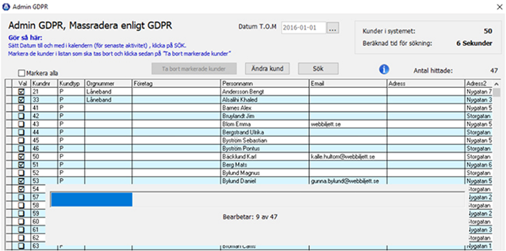Select the cell Bäcklund Karl
This screenshot has height=251, width=506.
tap(265, 157)
